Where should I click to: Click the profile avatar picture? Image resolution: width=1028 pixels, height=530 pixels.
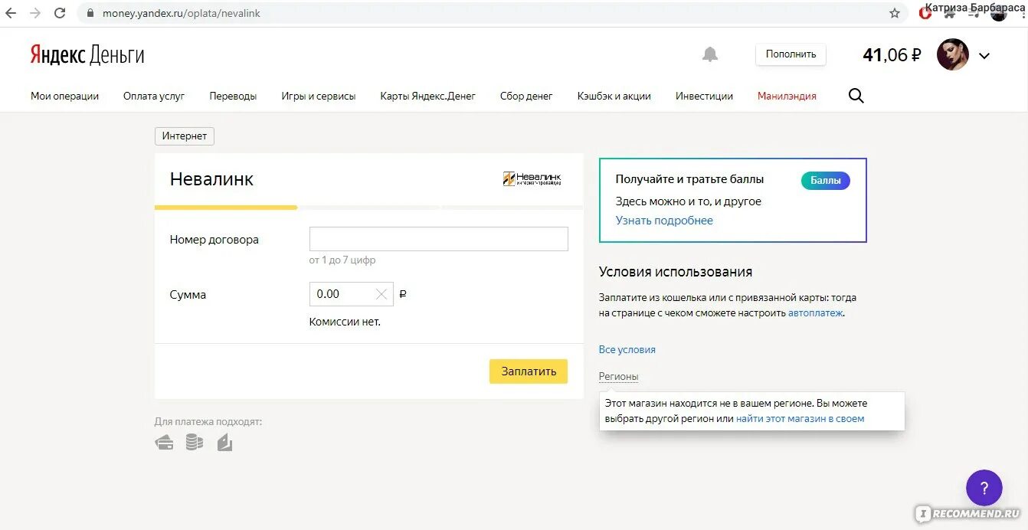[x=953, y=54]
